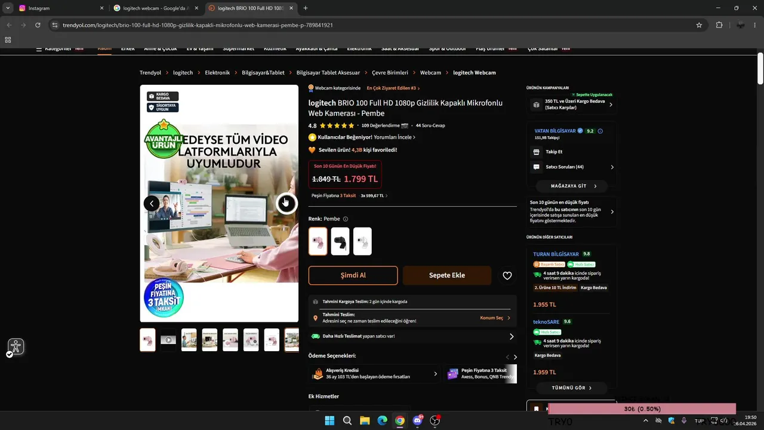Select the black webcam color variant
This screenshot has height=430, width=764.
340,241
